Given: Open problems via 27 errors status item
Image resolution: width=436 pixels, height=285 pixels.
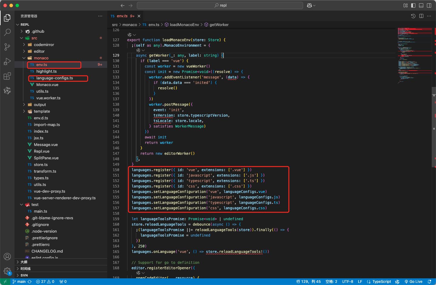Looking at the screenshot, I should pyautogui.click(x=45, y=282).
